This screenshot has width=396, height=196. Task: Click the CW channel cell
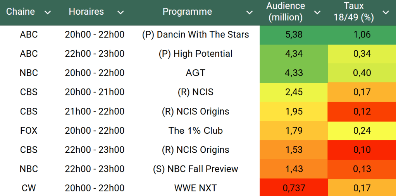point(29,188)
